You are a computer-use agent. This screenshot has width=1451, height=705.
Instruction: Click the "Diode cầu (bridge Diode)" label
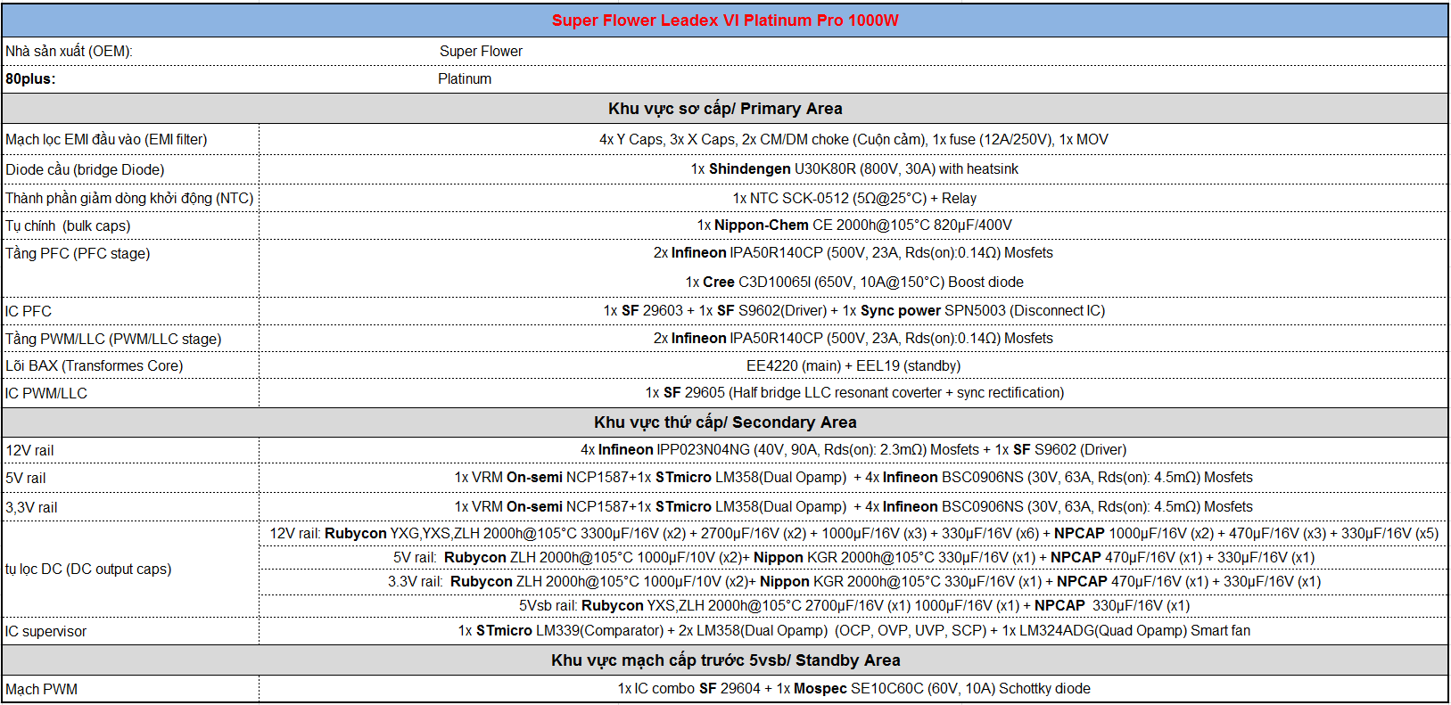click(85, 170)
